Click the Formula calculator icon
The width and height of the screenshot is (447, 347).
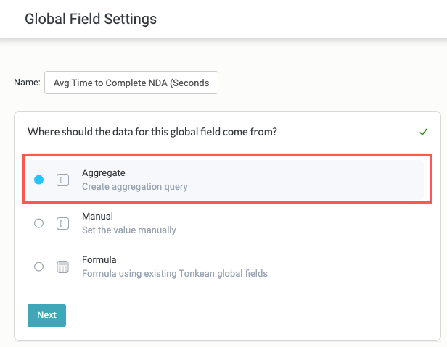pos(62,267)
